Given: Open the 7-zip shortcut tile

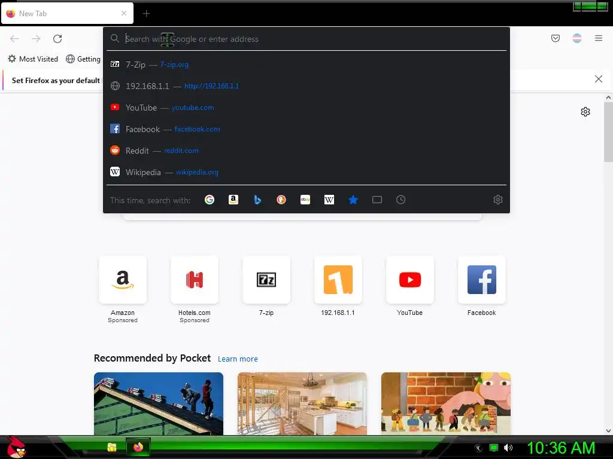Looking at the screenshot, I should pyautogui.click(x=266, y=280).
